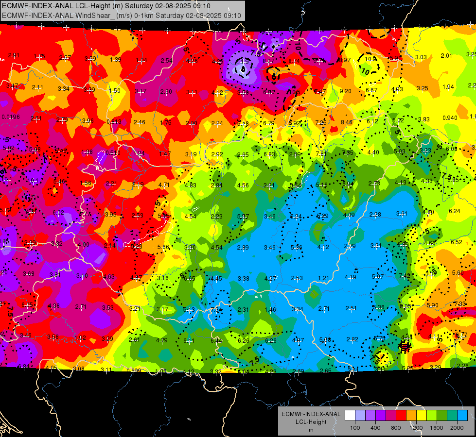Select the grid value 9.20
Image resolution: width=476 pixels, height=437 pixels.
click(x=346, y=91)
